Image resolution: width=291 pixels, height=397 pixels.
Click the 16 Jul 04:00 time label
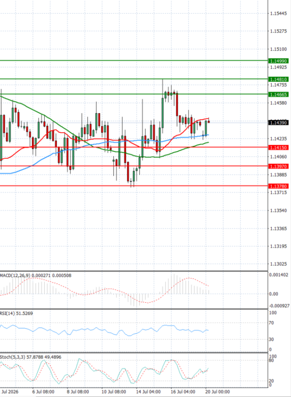(x=183, y=392)
